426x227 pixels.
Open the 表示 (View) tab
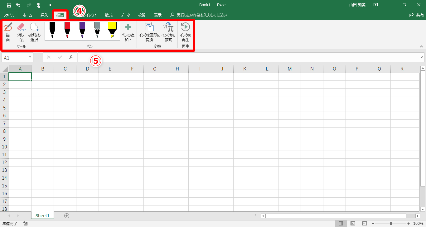(158, 15)
